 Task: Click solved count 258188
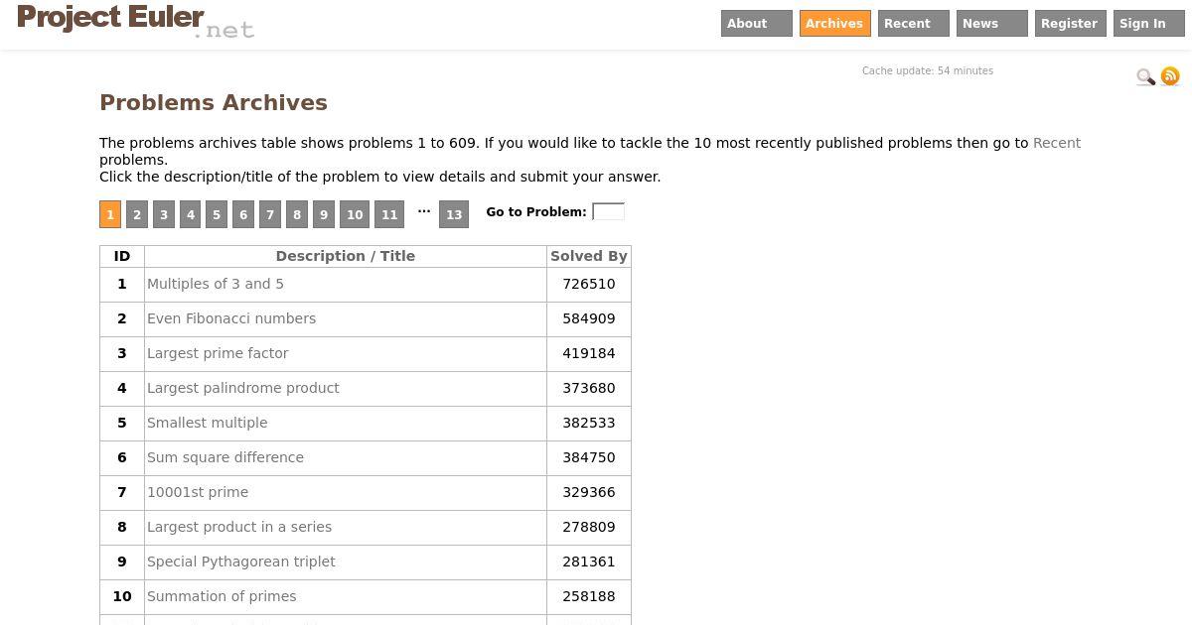[x=589, y=596]
